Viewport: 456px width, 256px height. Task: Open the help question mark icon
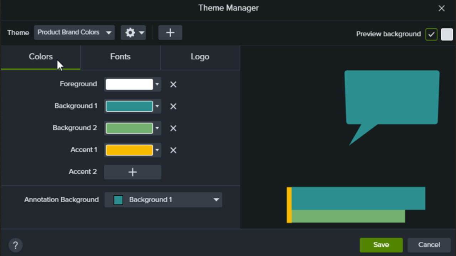(15, 245)
